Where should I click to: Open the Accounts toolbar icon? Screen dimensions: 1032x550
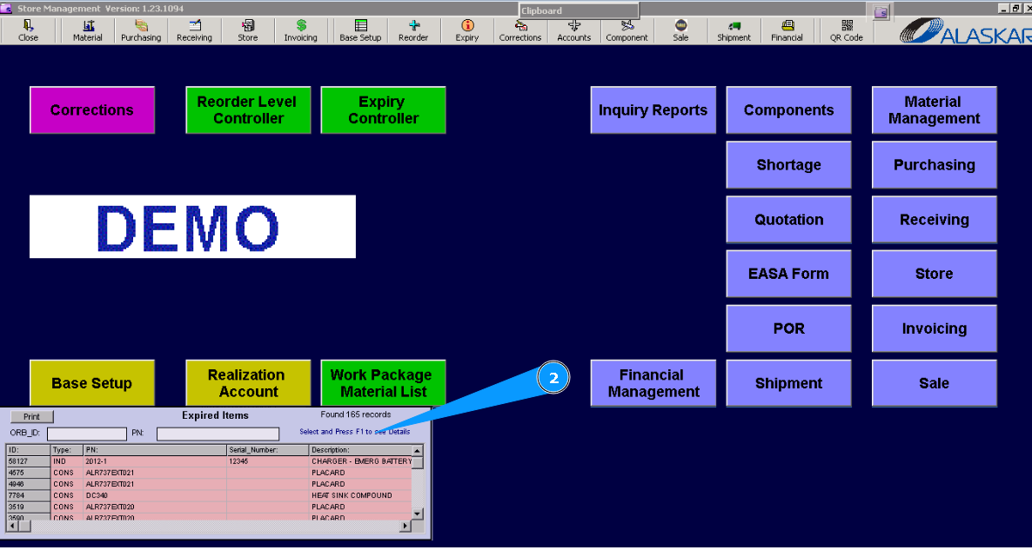click(574, 31)
